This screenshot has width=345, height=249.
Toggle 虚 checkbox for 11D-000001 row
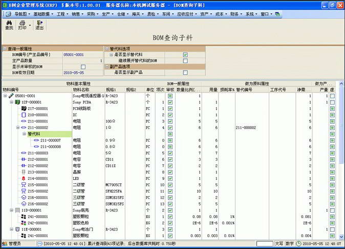332,211
